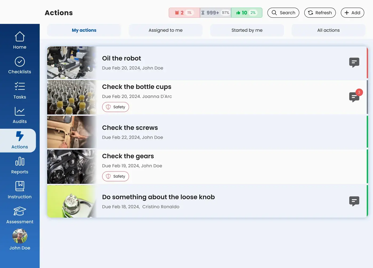Click Due Feb 22, 2024, John Doe text
Viewport: 373px width, 268px height.
point(132,137)
